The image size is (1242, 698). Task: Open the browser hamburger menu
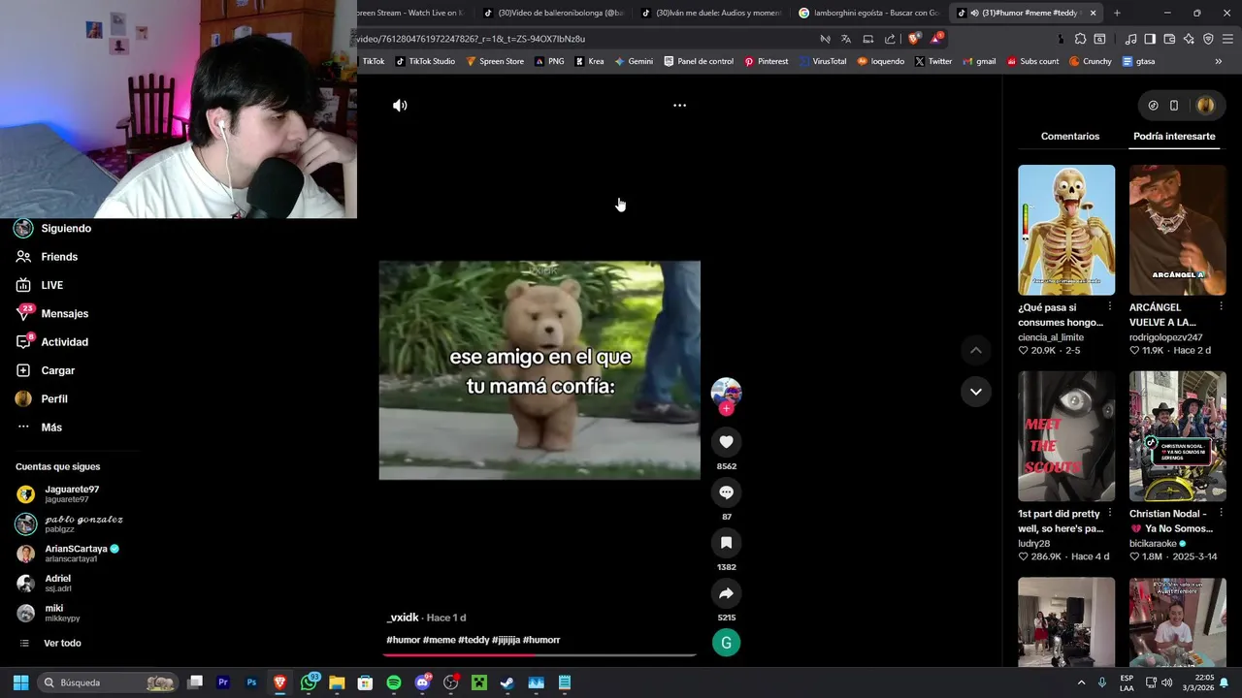tap(1227, 39)
